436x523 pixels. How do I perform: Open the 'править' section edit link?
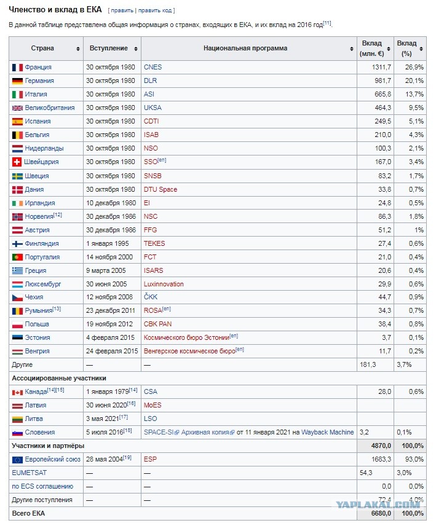(122, 10)
